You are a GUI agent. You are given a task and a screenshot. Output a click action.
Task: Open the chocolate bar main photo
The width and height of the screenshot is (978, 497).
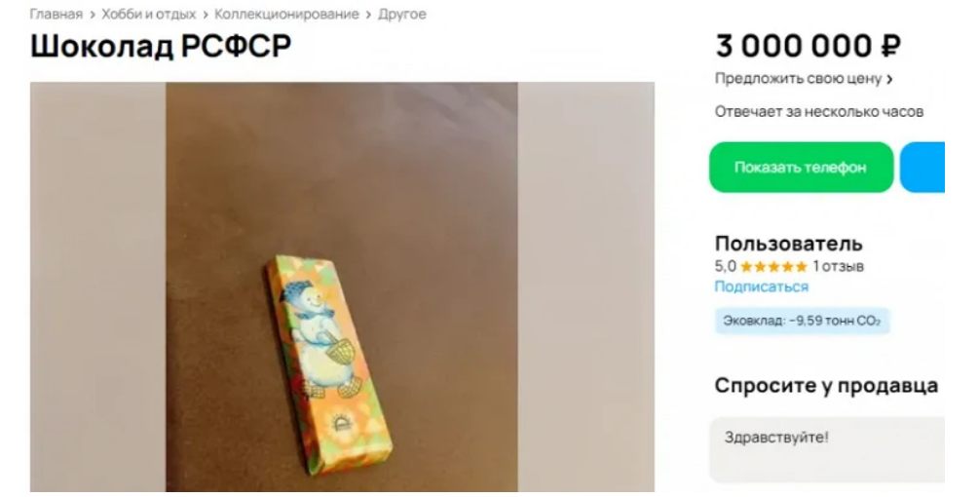341,287
